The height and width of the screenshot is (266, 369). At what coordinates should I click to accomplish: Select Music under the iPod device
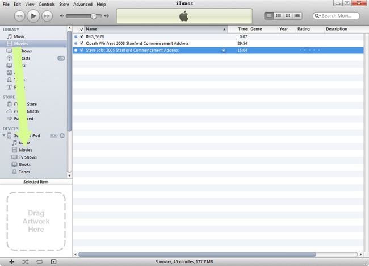pyautogui.click(x=24, y=143)
